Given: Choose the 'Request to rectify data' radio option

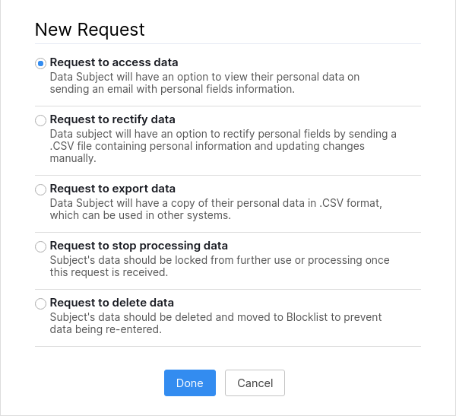Looking at the screenshot, I should [40, 120].
